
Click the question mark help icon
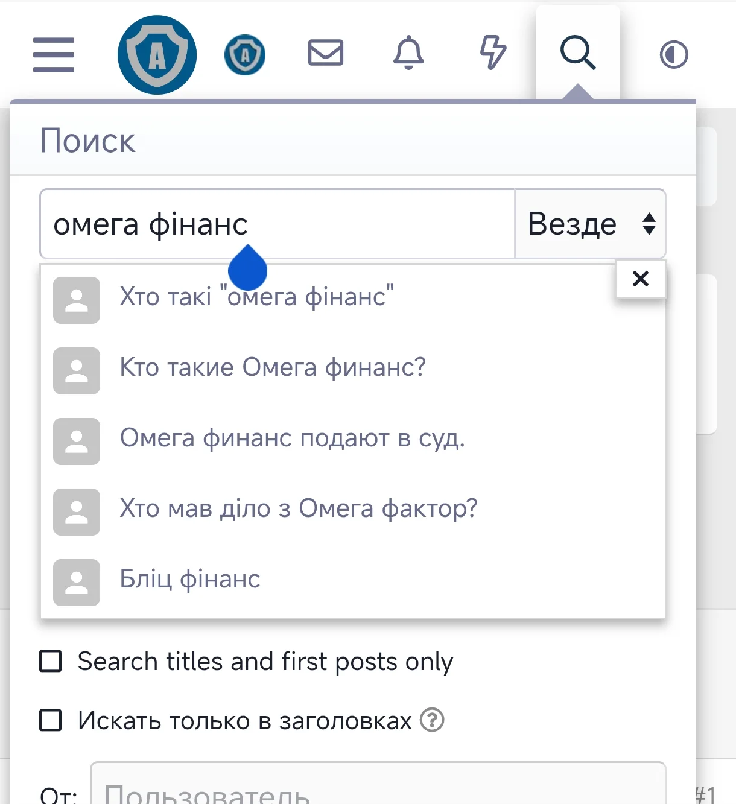[432, 720]
